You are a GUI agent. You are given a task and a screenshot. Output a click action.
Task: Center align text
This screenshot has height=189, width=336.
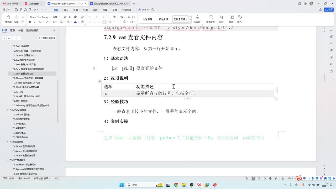pyautogui.click(x=94, y=22)
